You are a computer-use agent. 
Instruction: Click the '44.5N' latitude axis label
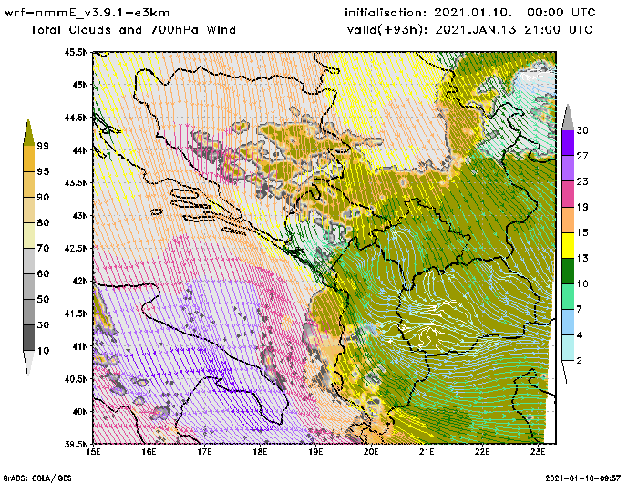coord(76,118)
